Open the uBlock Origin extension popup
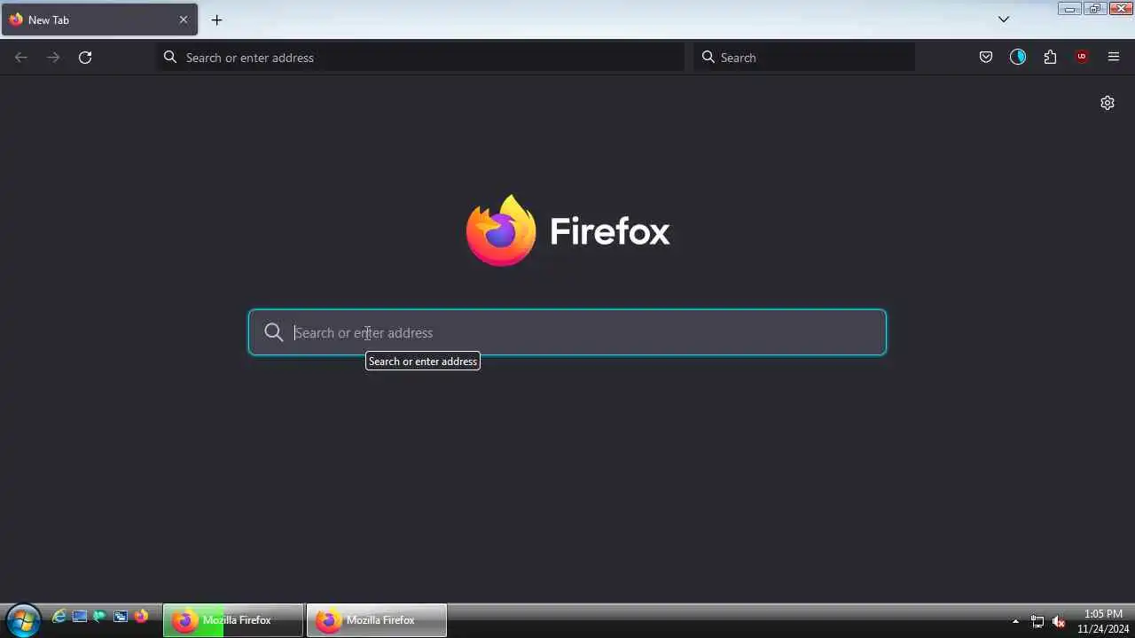The height and width of the screenshot is (638, 1135). click(1082, 58)
